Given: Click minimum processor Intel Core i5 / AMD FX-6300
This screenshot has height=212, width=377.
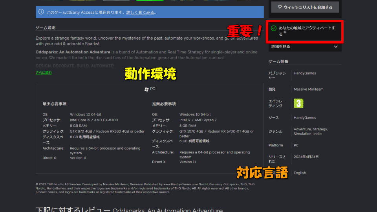Looking at the screenshot, I should [94, 120].
